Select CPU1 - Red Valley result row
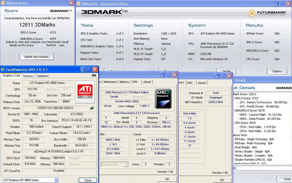This screenshot has width=292, height=183. (x=258, y=127)
